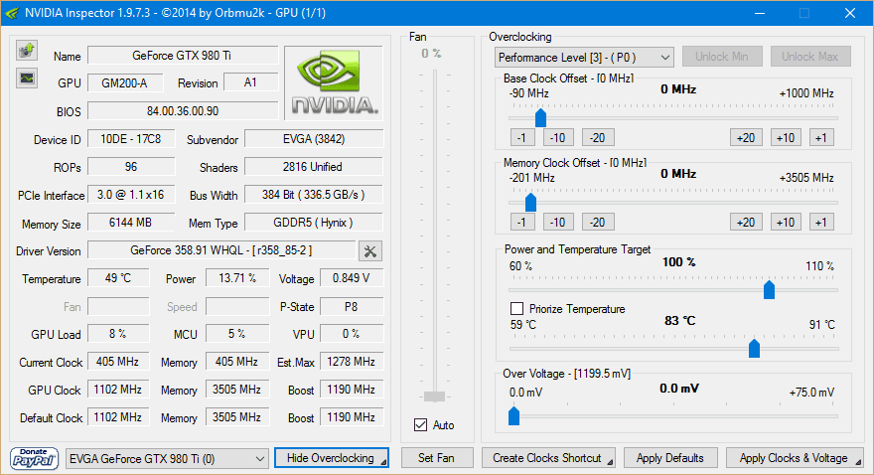Click Hide Overclocking button
Viewport: 874px width, 475px height.
pyautogui.click(x=331, y=458)
